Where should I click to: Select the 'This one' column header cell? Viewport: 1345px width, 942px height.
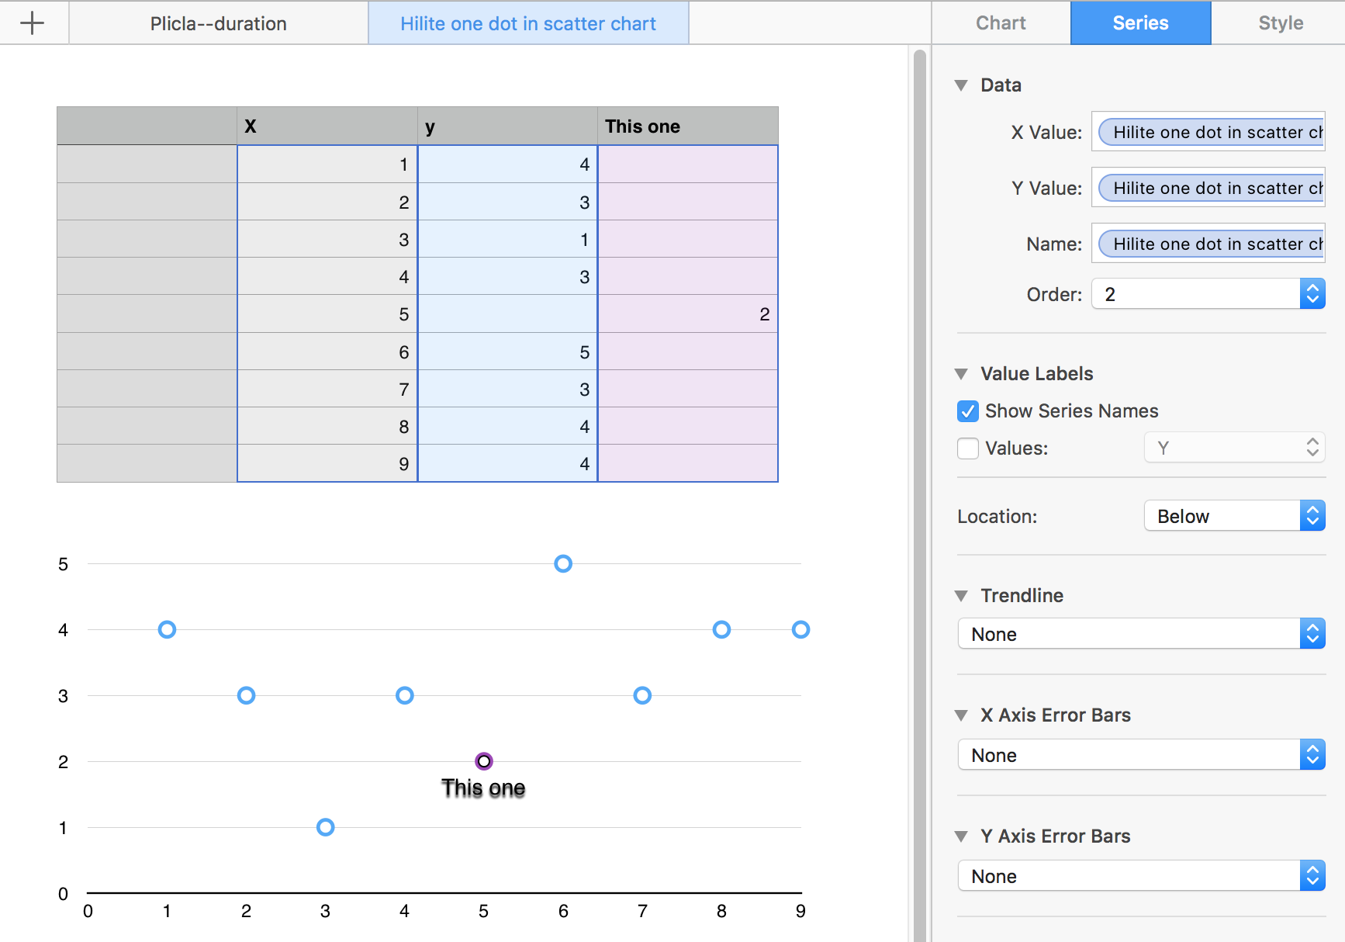click(687, 126)
